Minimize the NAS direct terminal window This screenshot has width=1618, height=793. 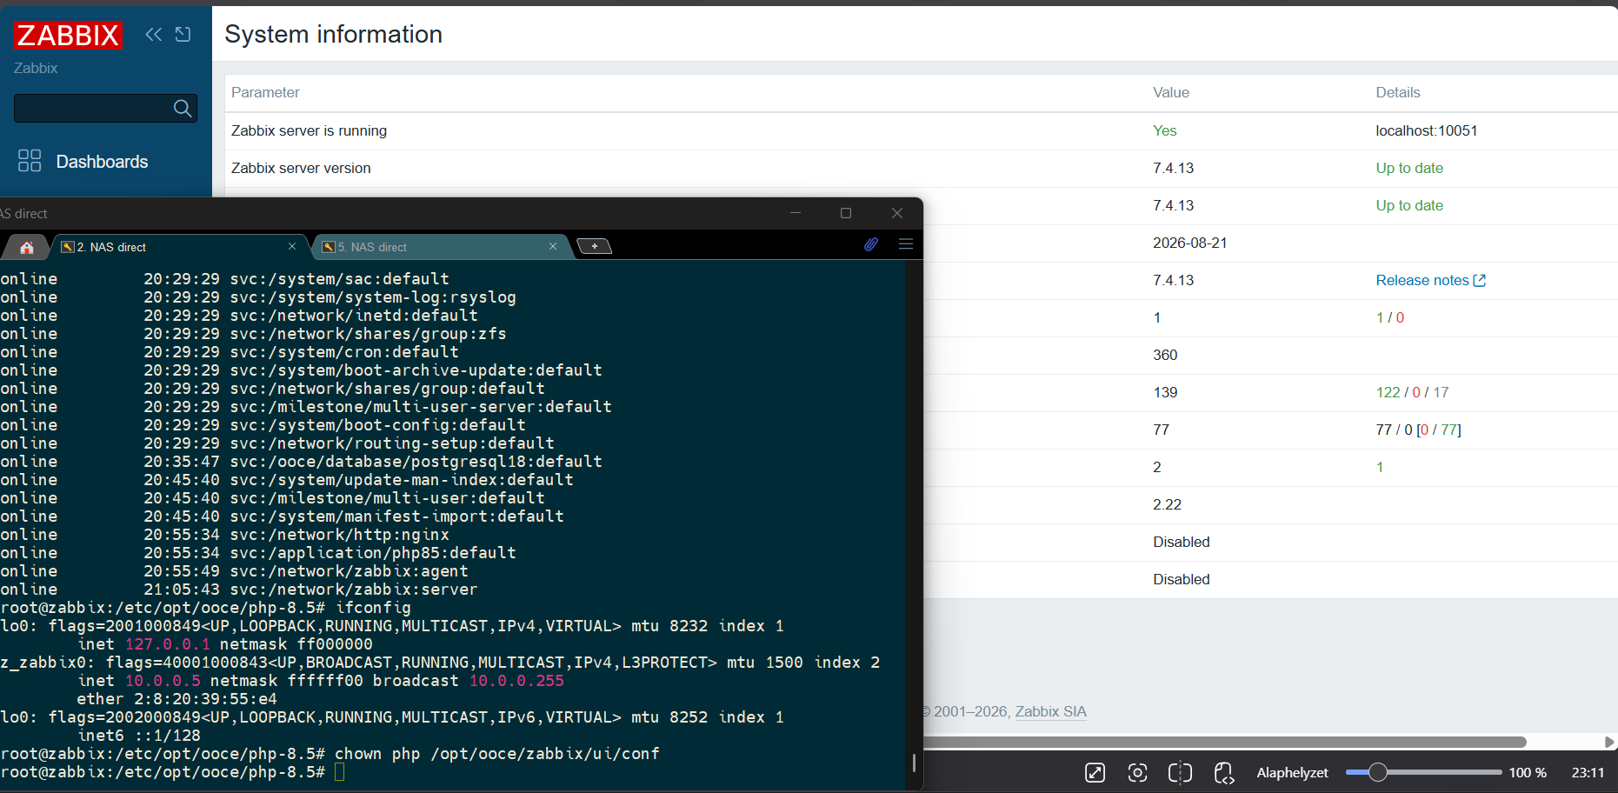pyautogui.click(x=796, y=213)
